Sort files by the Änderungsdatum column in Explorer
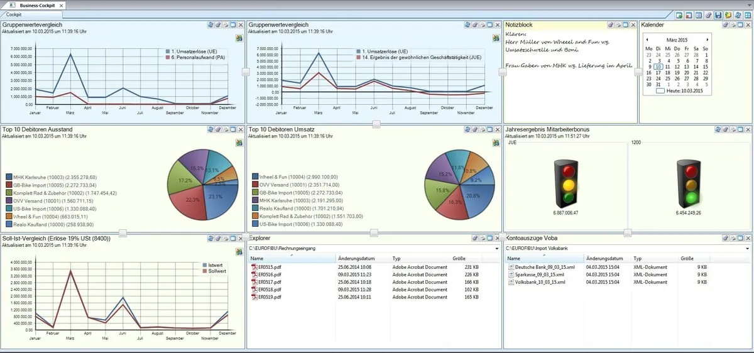754x353 pixels. (x=356, y=258)
